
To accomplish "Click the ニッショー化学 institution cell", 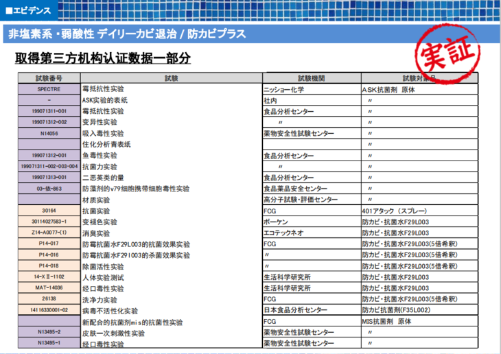I will click(288, 89).
